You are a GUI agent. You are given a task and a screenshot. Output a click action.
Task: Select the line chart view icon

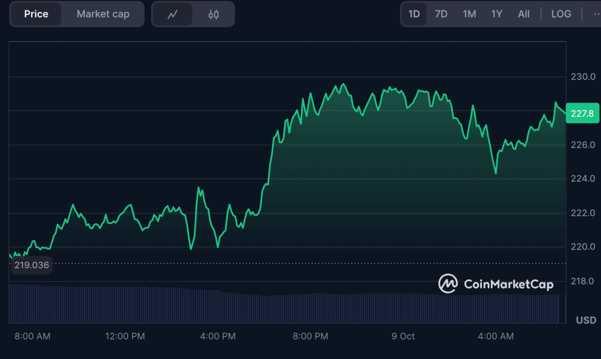[172, 14]
